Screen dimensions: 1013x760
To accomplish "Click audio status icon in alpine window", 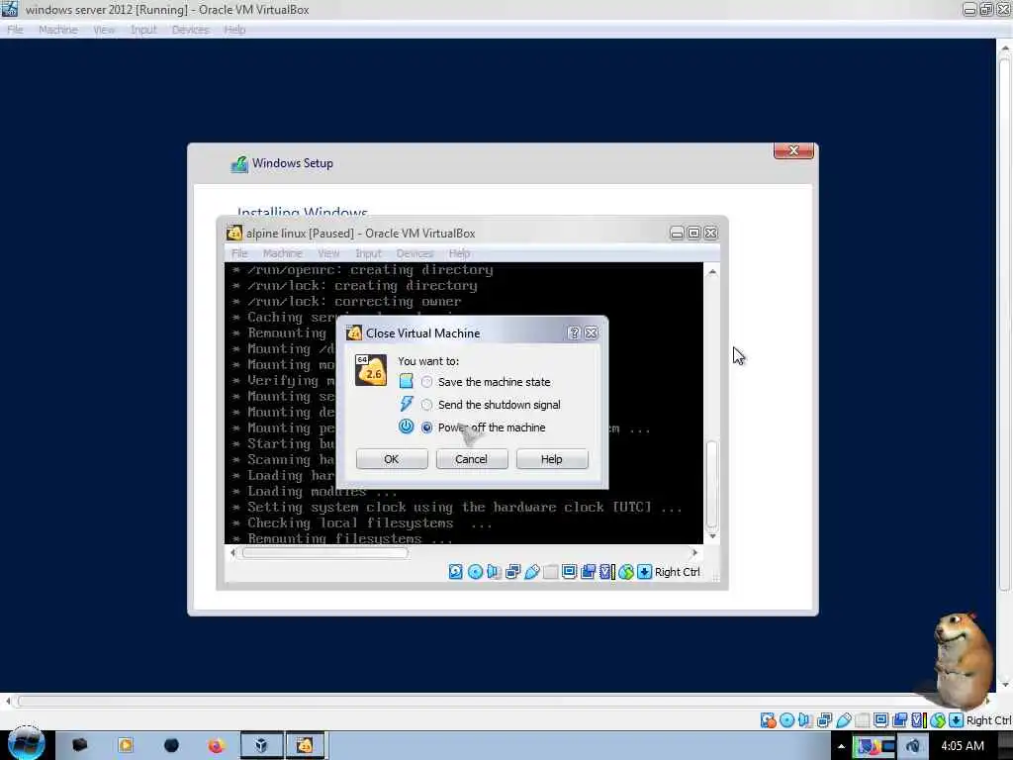I will click(x=494, y=572).
